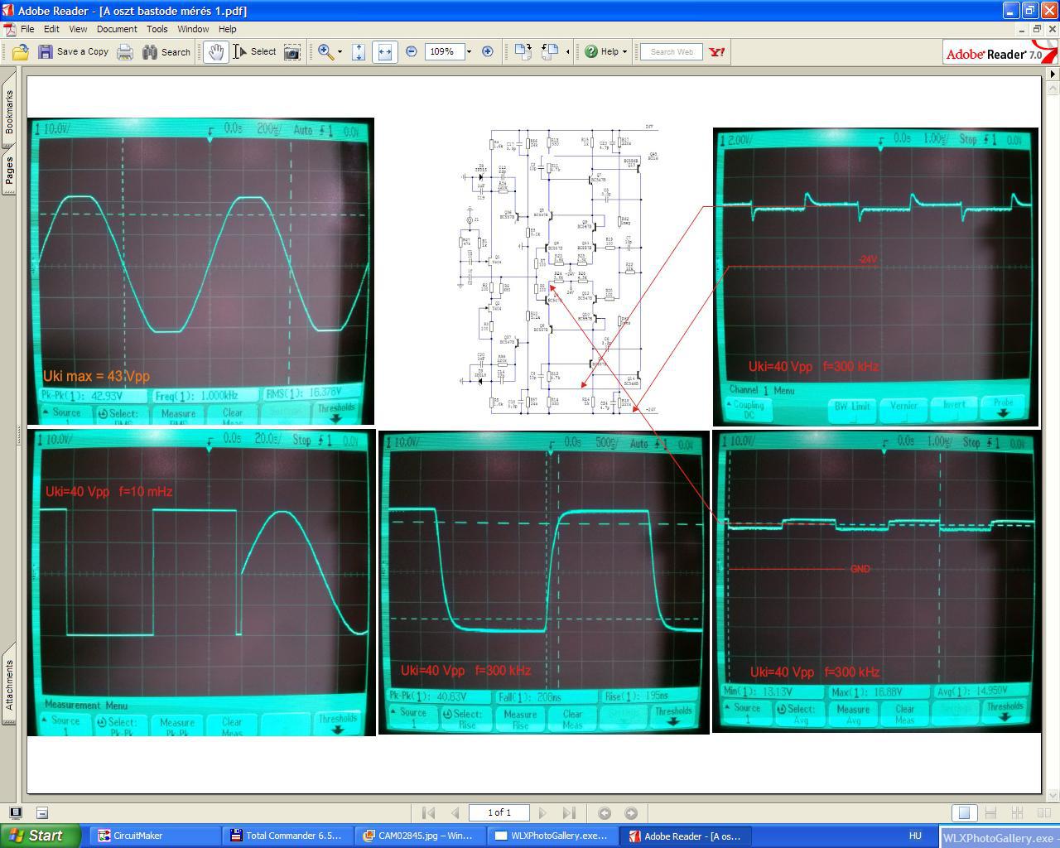Rotate page clockwise icon
Viewport: 1060px width, 848px height.
[x=523, y=52]
